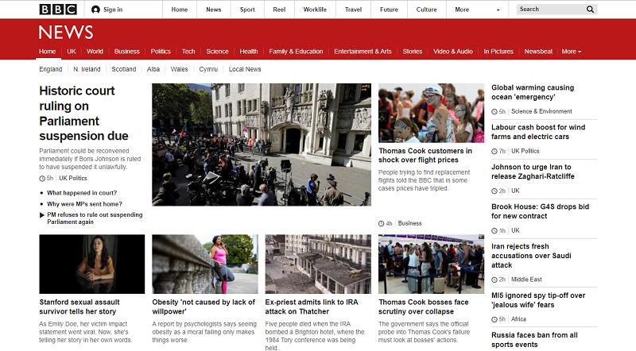Open Reel in top navigation

pos(279,10)
